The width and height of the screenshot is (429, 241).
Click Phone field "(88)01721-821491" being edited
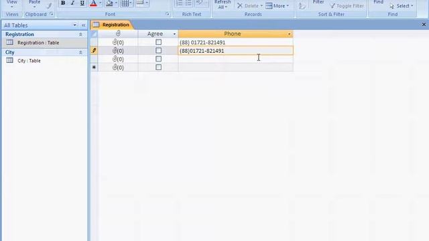click(235, 51)
